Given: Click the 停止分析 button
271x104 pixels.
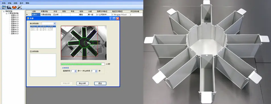Looking at the screenshot, I should click(x=82, y=83).
